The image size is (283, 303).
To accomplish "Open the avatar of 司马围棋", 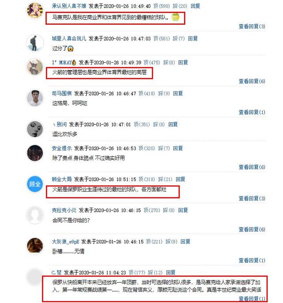I will click(35, 98).
